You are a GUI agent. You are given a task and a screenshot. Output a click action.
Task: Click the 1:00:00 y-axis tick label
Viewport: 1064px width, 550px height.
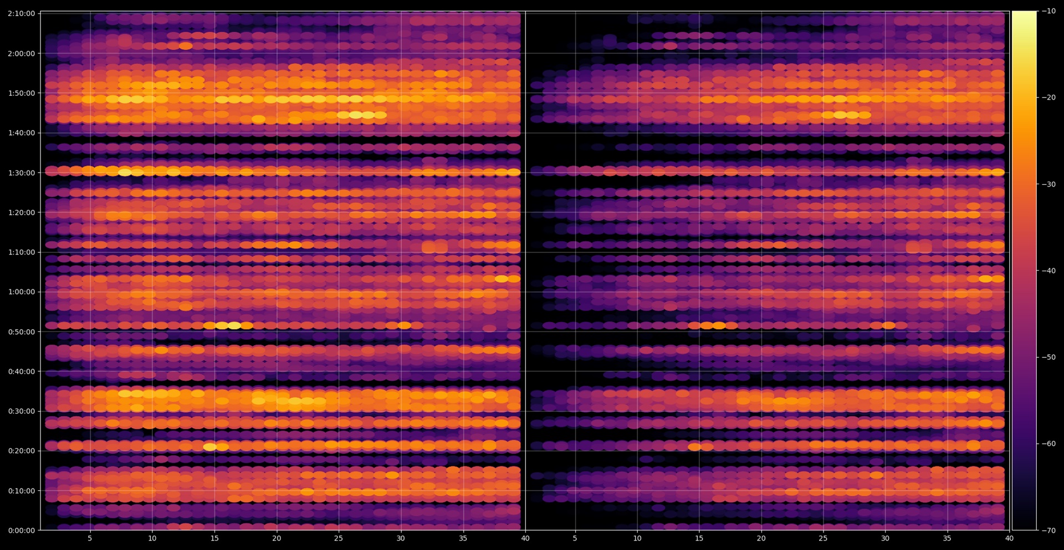(21, 292)
